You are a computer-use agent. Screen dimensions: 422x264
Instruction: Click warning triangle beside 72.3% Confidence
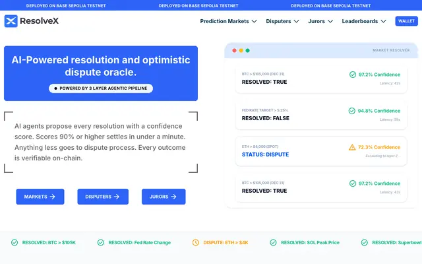pyautogui.click(x=352, y=147)
